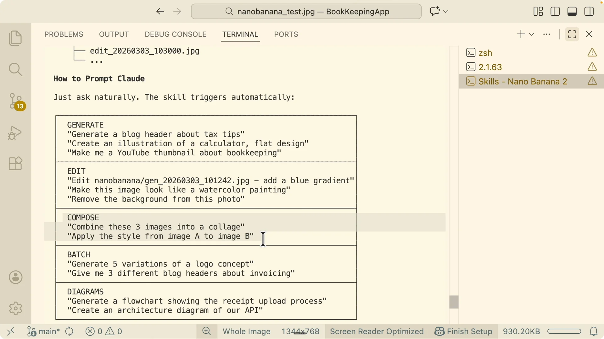Click the DIAGRAMS heading in terminal output
Viewport: 604px width, 339px height.
point(85,292)
